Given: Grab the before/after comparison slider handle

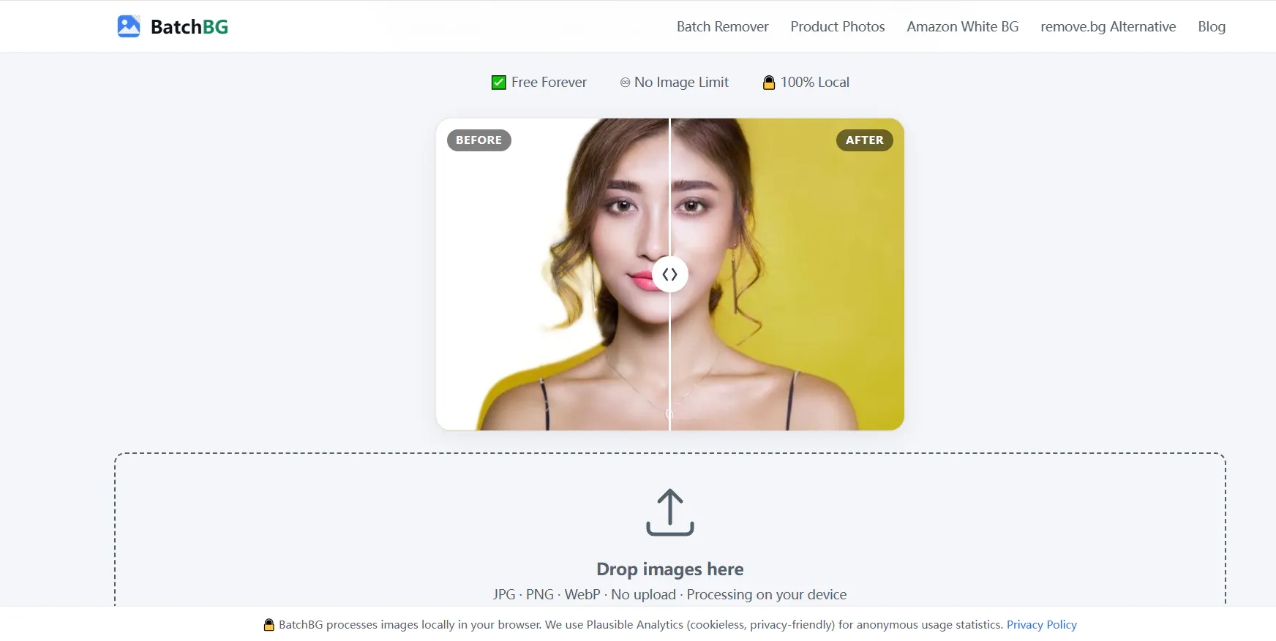Looking at the screenshot, I should (669, 274).
